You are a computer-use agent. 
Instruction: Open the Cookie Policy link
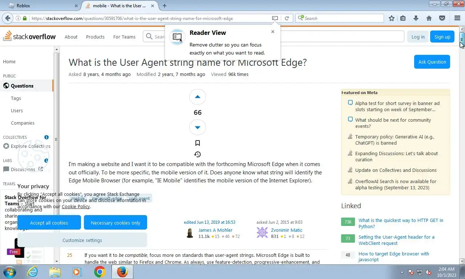(76, 206)
